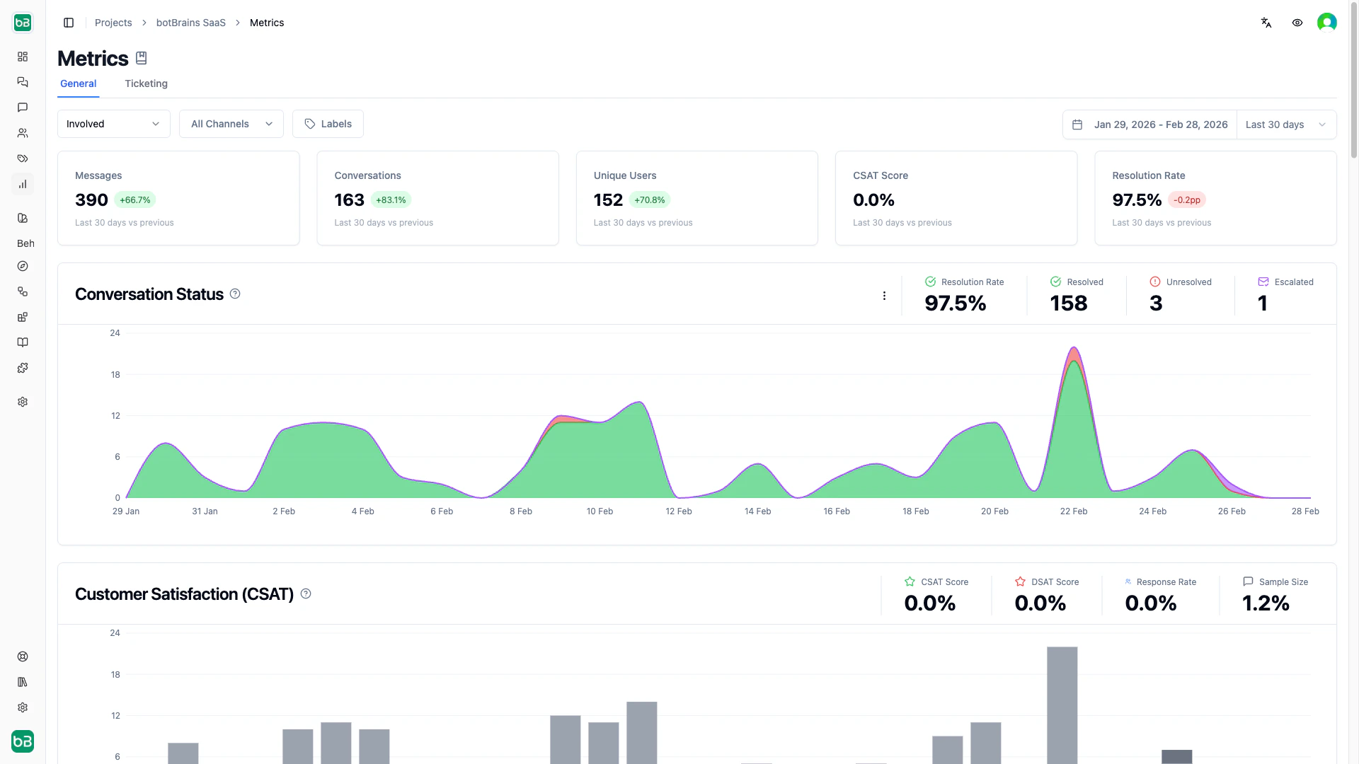Open the help lifebuoy icon near sidebar bottom

pyautogui.click(x=23, y=656)
